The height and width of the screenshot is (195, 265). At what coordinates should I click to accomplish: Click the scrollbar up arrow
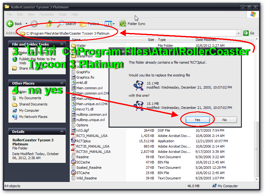tap(257, 39)
